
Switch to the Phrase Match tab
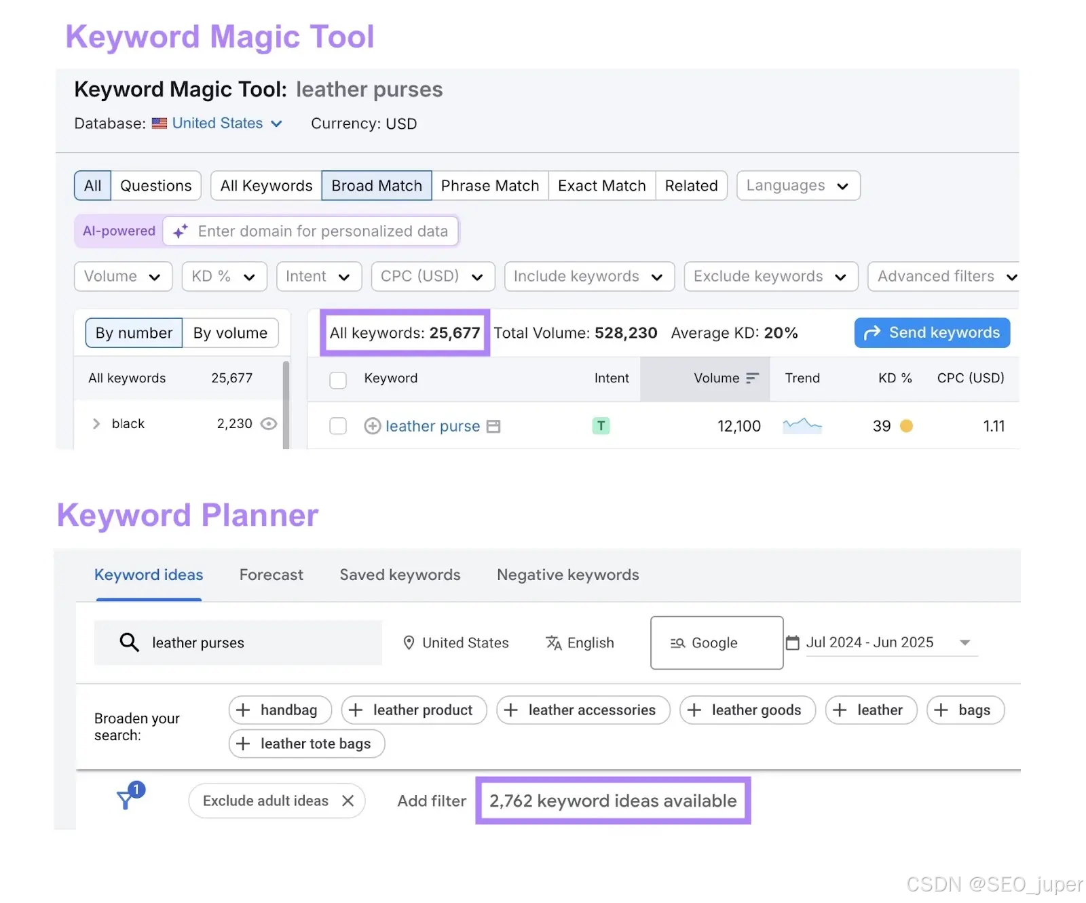(x=490, y=185)
